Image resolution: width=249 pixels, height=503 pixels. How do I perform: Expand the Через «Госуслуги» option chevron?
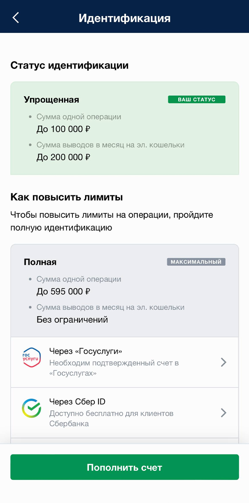click(x=224, y=362)
